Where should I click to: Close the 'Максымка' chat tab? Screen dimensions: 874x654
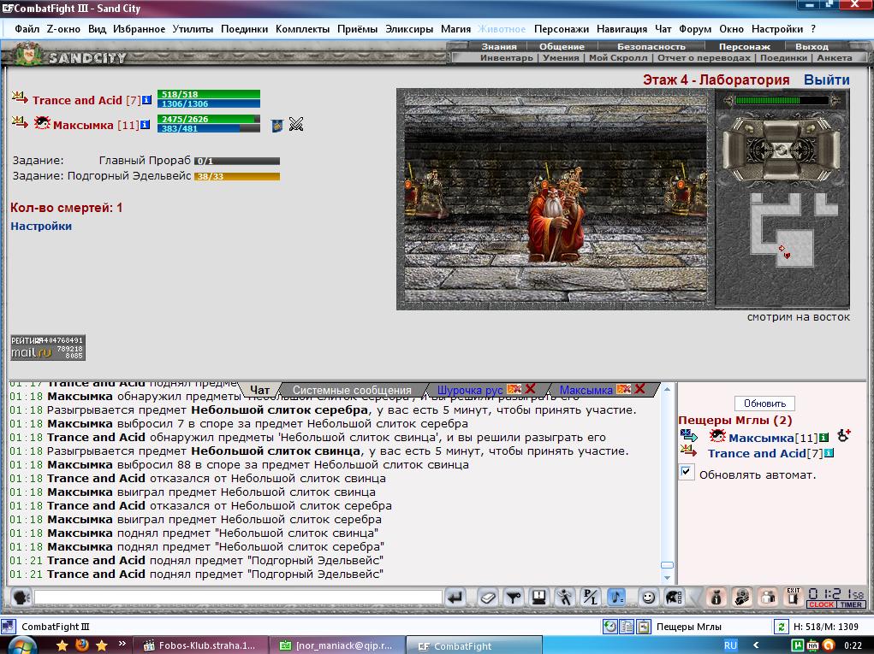point(639,389)
